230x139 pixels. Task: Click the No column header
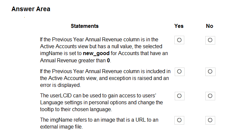(x=210, y=26)
